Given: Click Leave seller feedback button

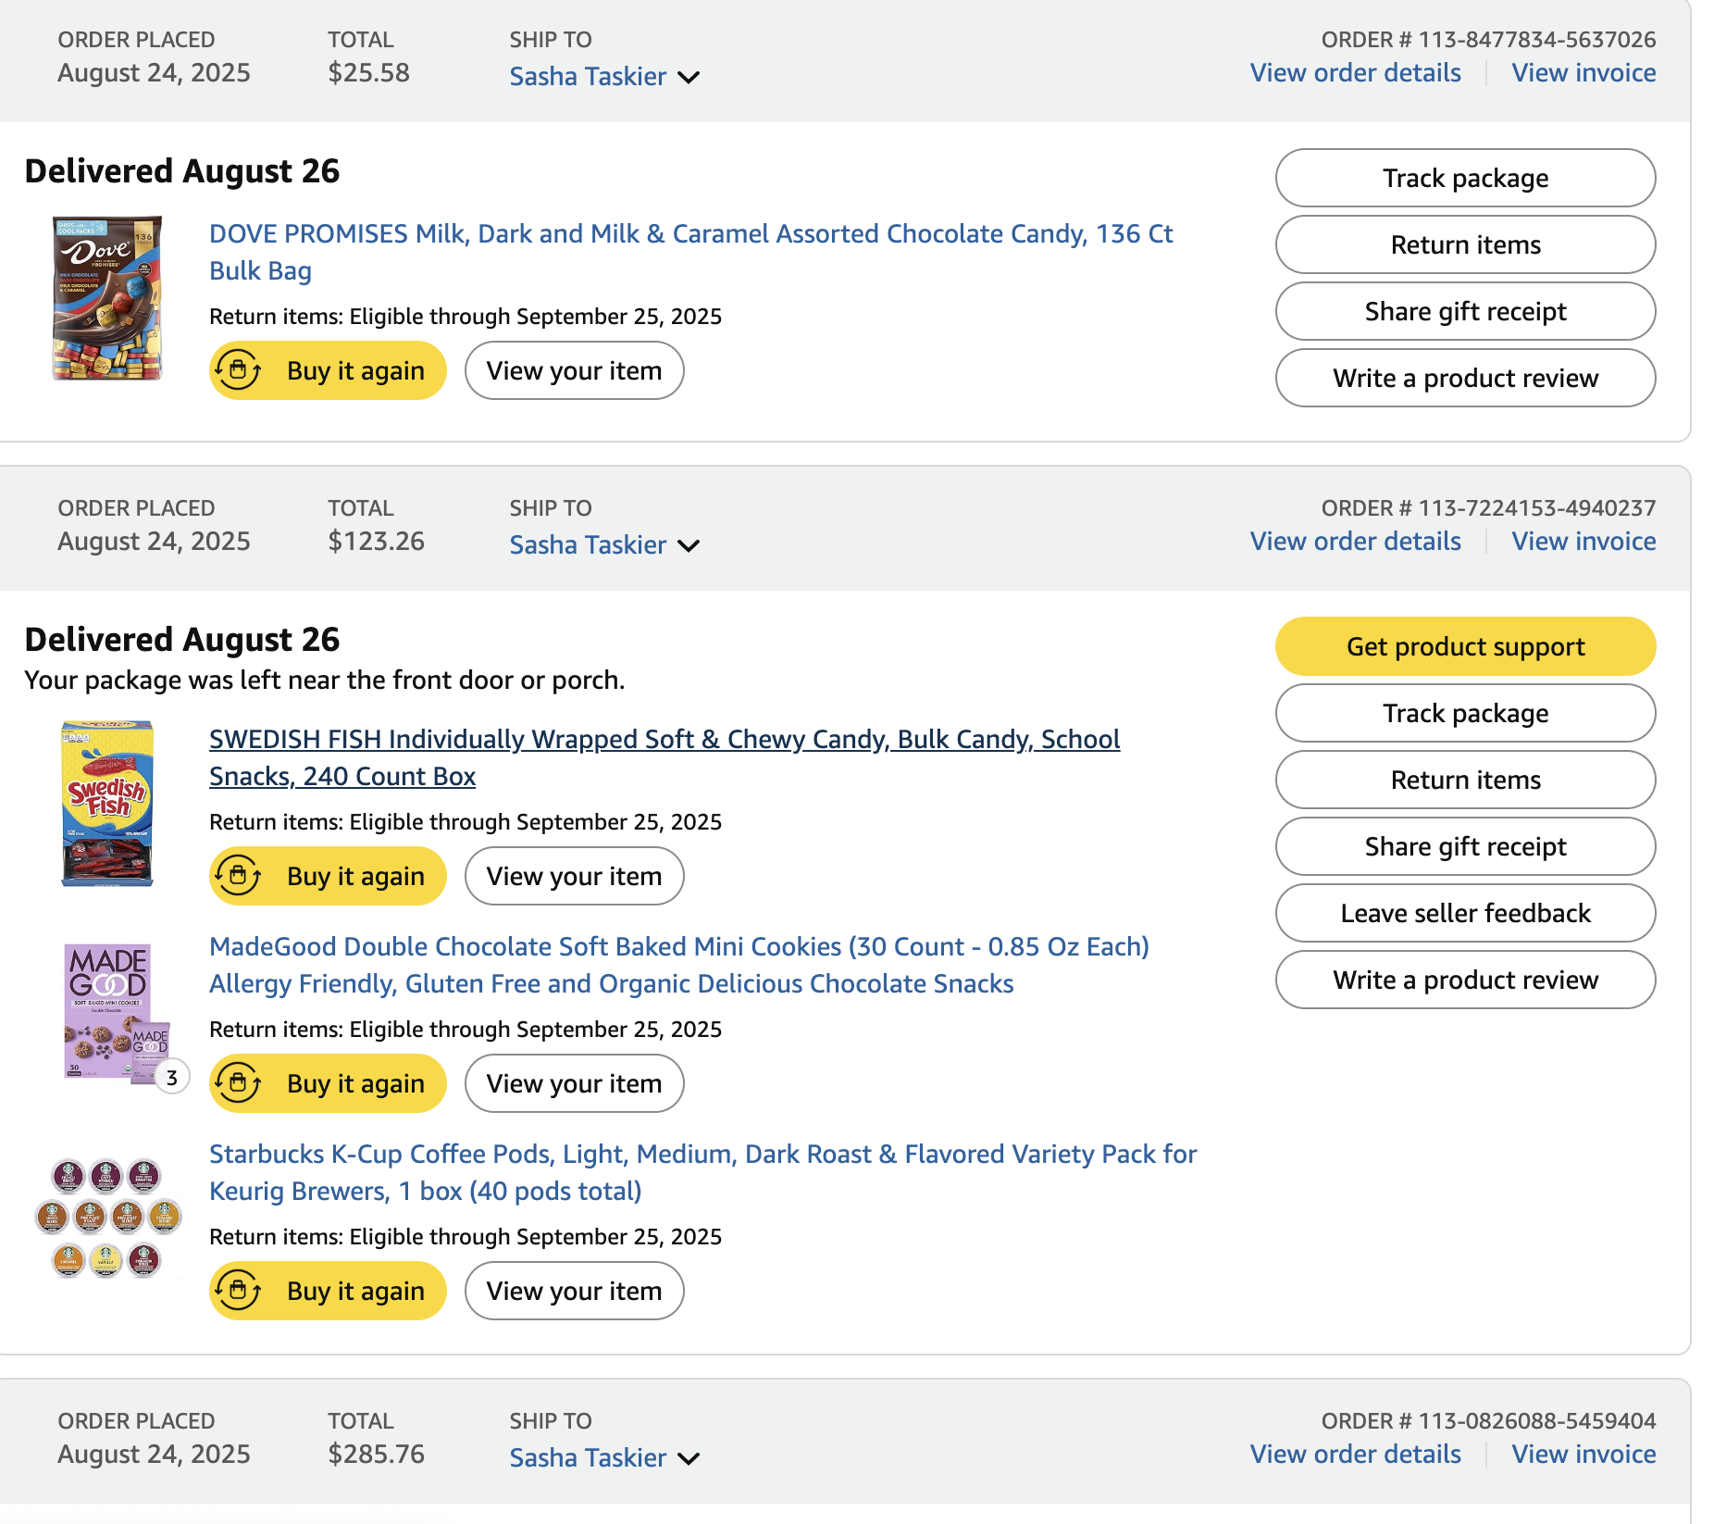Looking at the screenshot, I should click(1465, 913).
